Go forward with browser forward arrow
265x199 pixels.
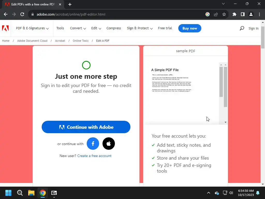point(14,15)
